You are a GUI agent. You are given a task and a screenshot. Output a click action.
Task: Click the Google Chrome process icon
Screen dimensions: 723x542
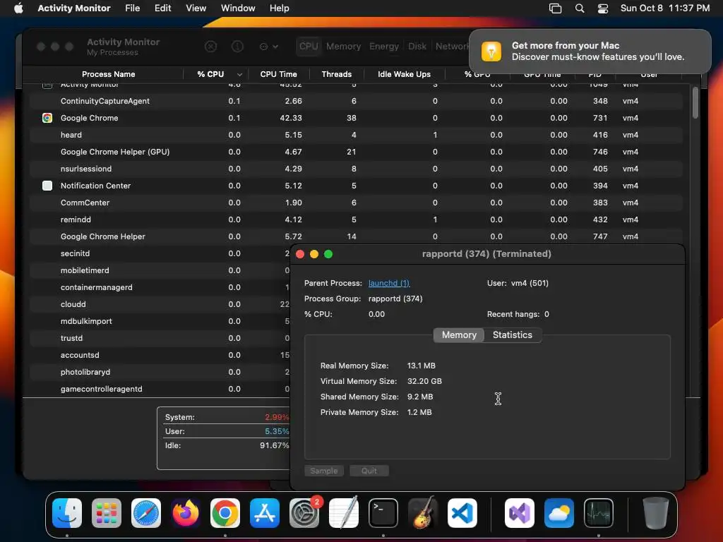pyautogui.click(x=47, y=118)
